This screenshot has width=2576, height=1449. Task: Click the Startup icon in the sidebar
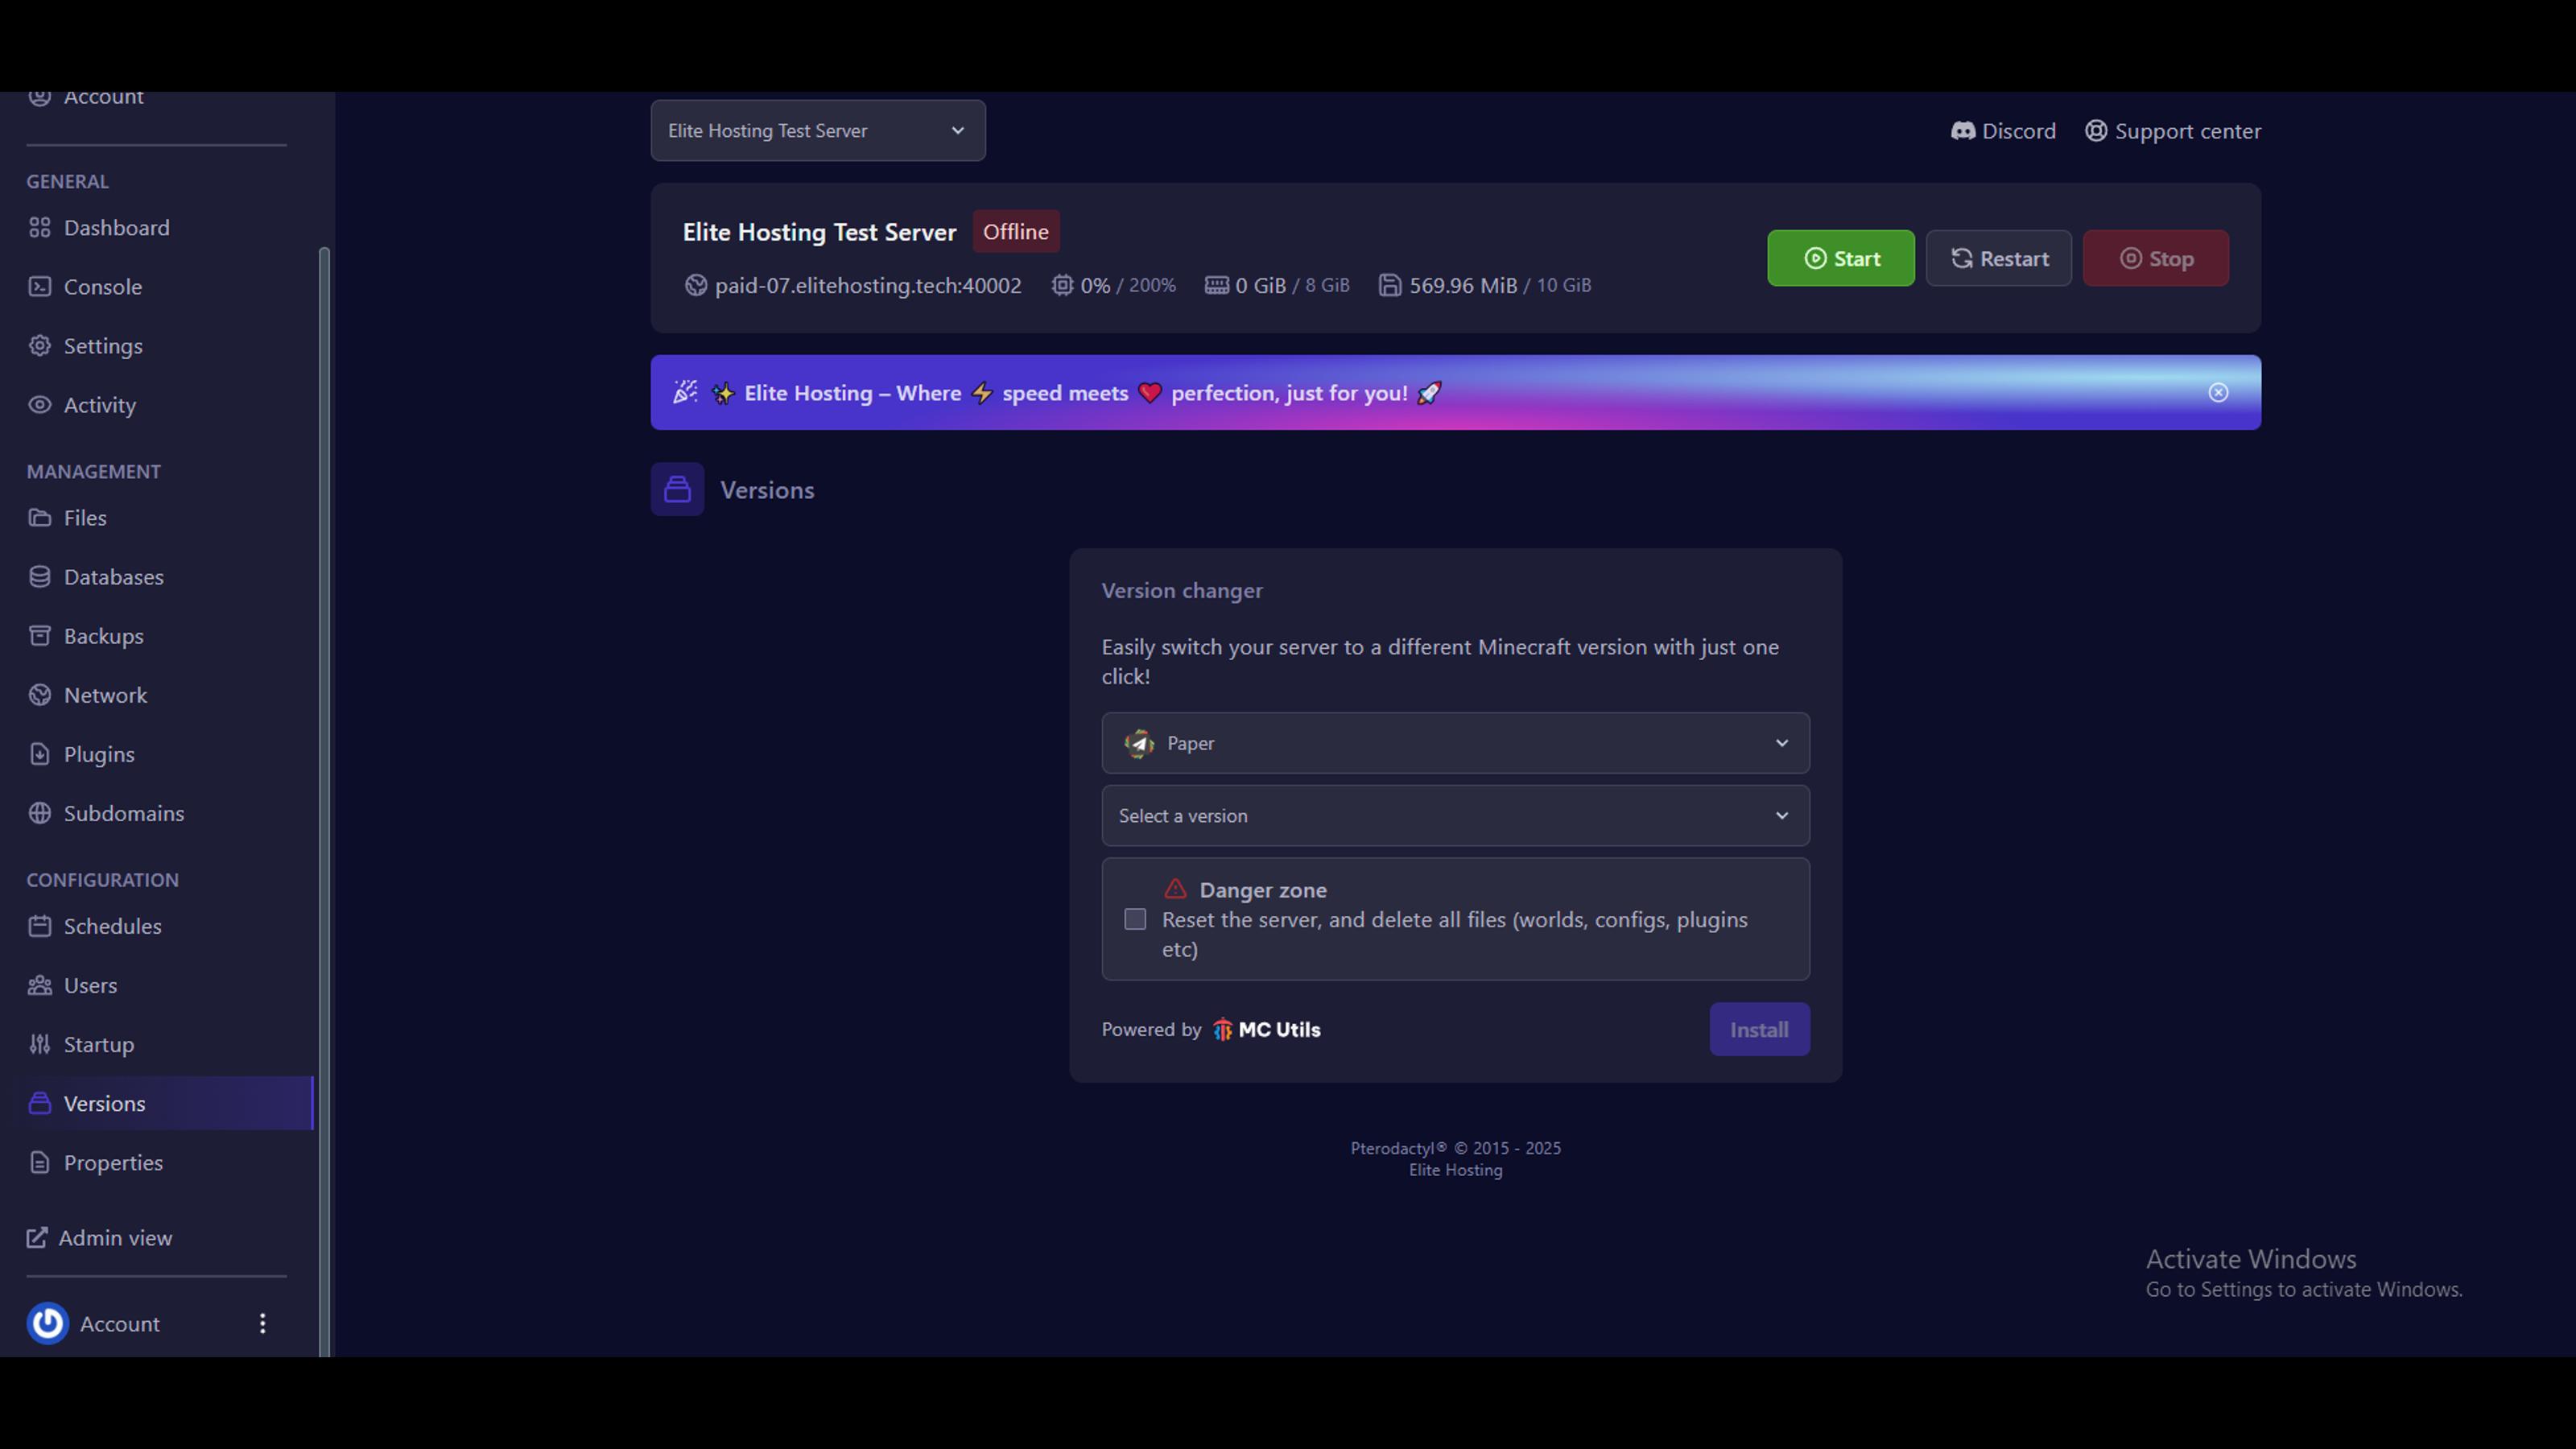click(x=40, y=1044)
